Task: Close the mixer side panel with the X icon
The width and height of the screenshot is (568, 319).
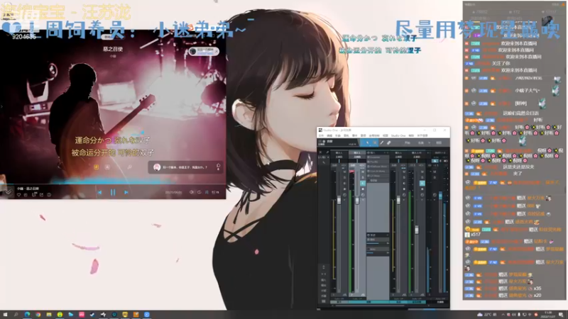Action: [x=321, y=152]
